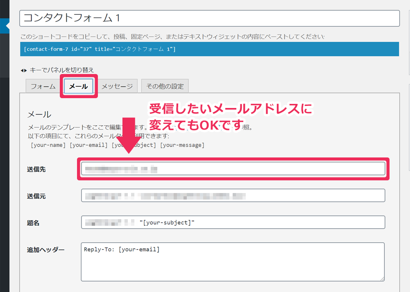Click the 題名 field label
This screenshot has width=410, height=292.
click(33, 223)
